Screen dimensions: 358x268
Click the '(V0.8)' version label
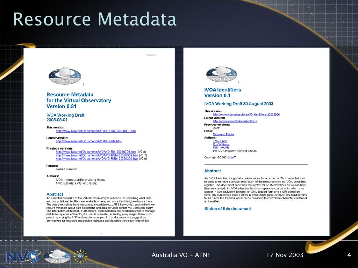[142, 152]
